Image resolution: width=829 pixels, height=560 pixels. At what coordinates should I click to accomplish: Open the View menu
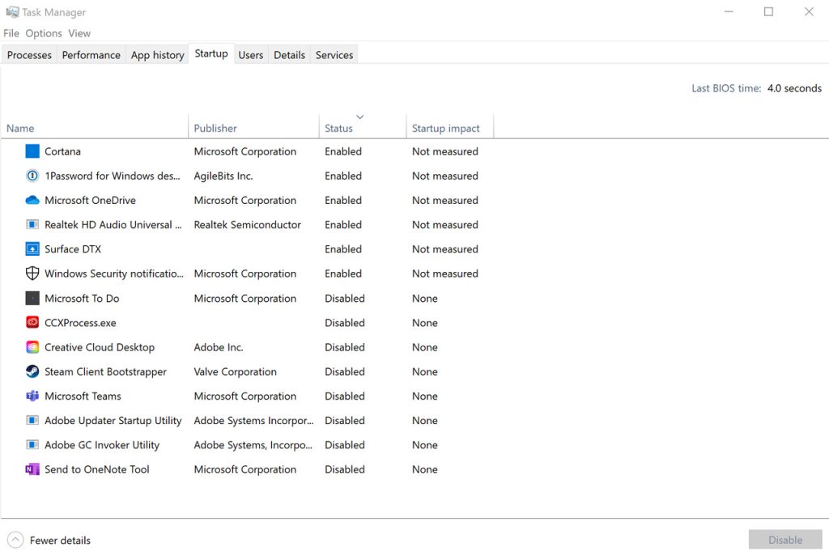(x=79, y=33)
